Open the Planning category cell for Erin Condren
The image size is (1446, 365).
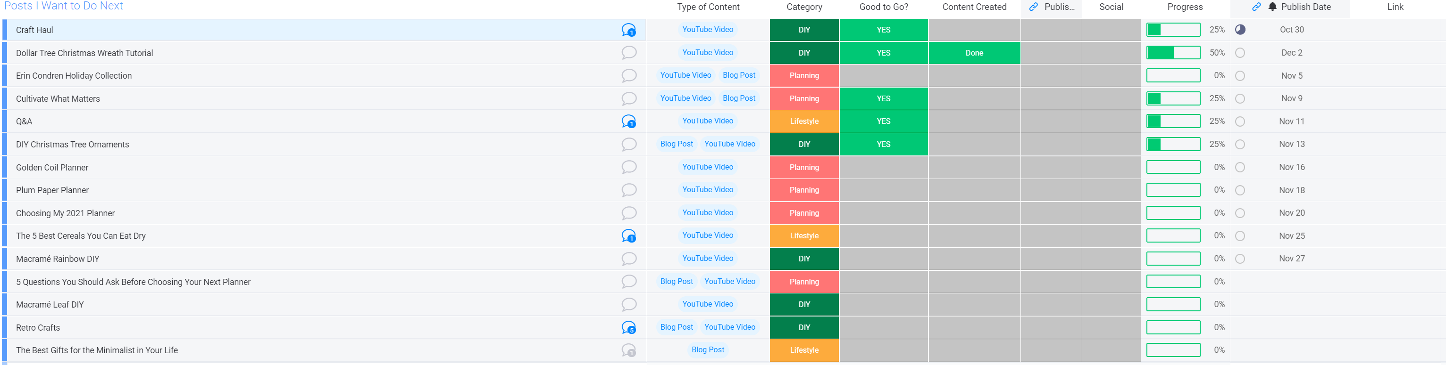coord(804,76)
